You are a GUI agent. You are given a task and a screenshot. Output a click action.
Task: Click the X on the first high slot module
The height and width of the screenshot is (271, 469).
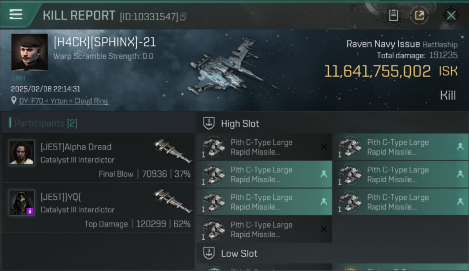pyautogui.click(x=324, y=147)
